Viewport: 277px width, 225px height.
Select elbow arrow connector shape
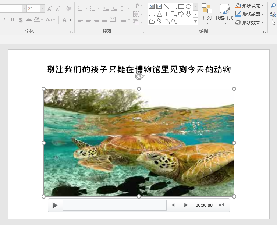click(x=174, y=14)
